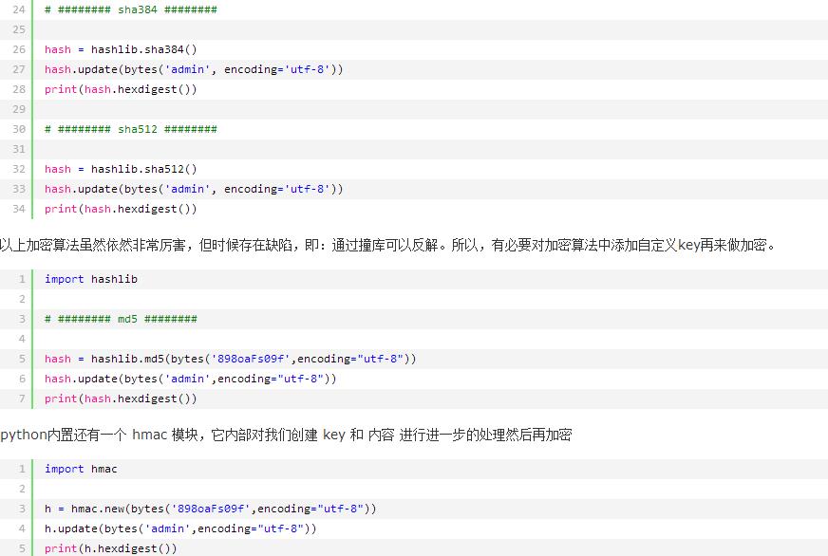
Task: Click the '# ######## md5 ########' comment line
Action: click(121, 319)
